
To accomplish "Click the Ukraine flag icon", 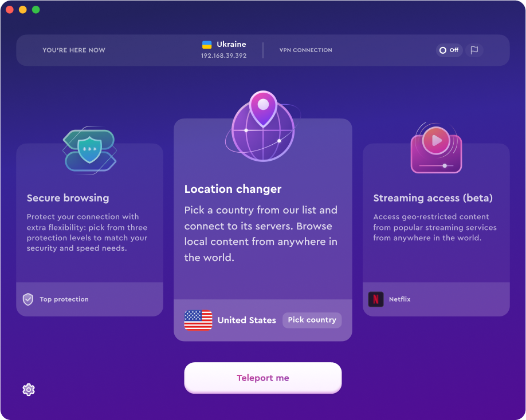I will (207, 45).
